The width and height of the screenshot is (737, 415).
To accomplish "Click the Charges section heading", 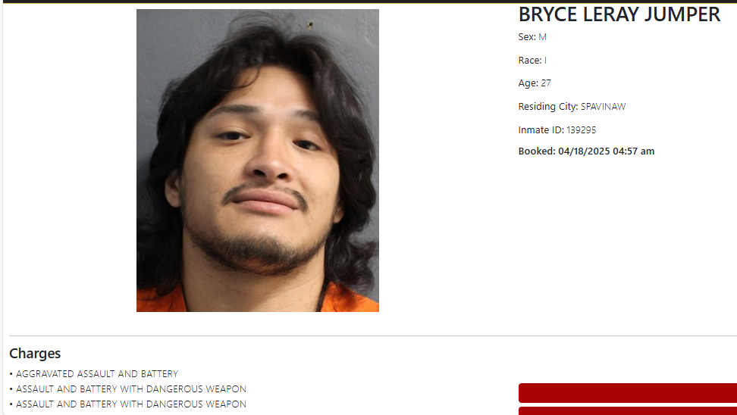I will (35, 354).
